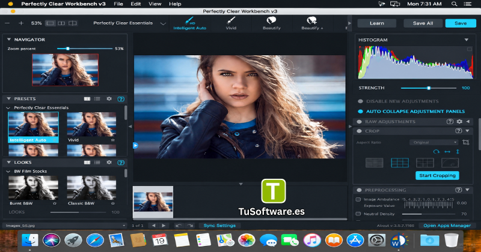Screen dimensions: 481x252
Task: Apply the Intelligent Auto preset in top bar
Action: (190, 23)
